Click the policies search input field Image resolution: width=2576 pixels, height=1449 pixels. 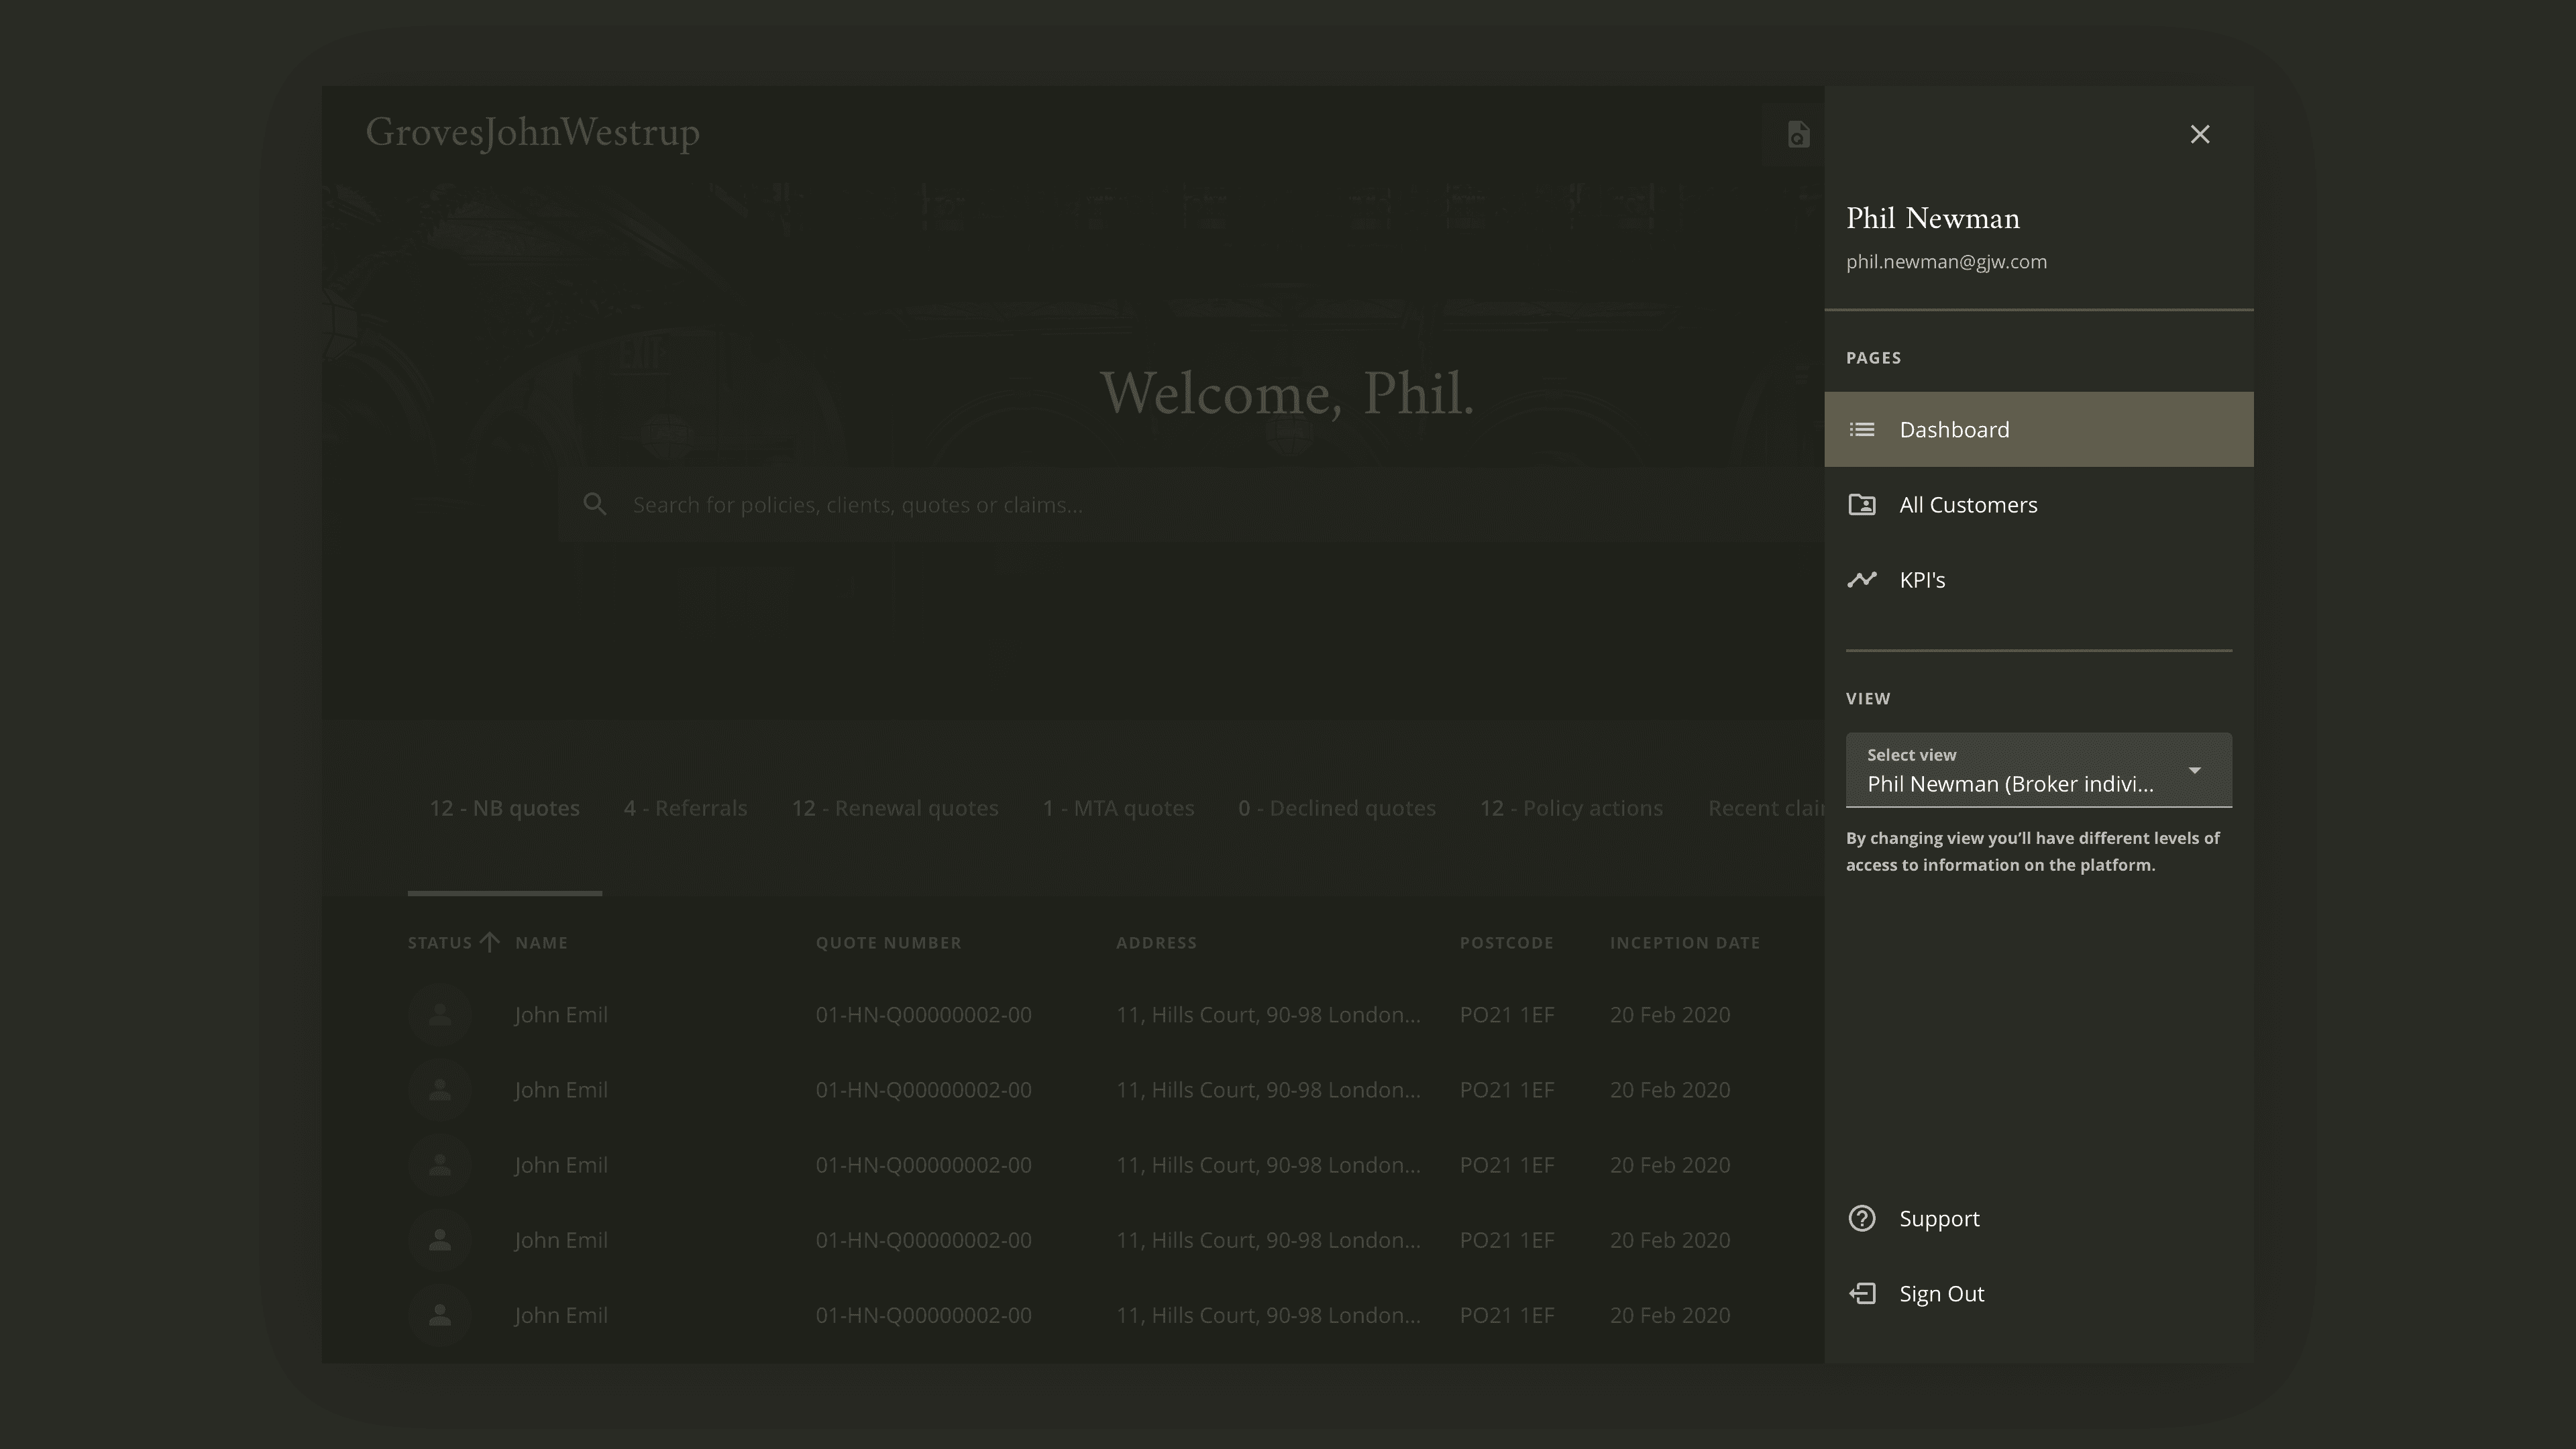click(x=1190, y=504)
